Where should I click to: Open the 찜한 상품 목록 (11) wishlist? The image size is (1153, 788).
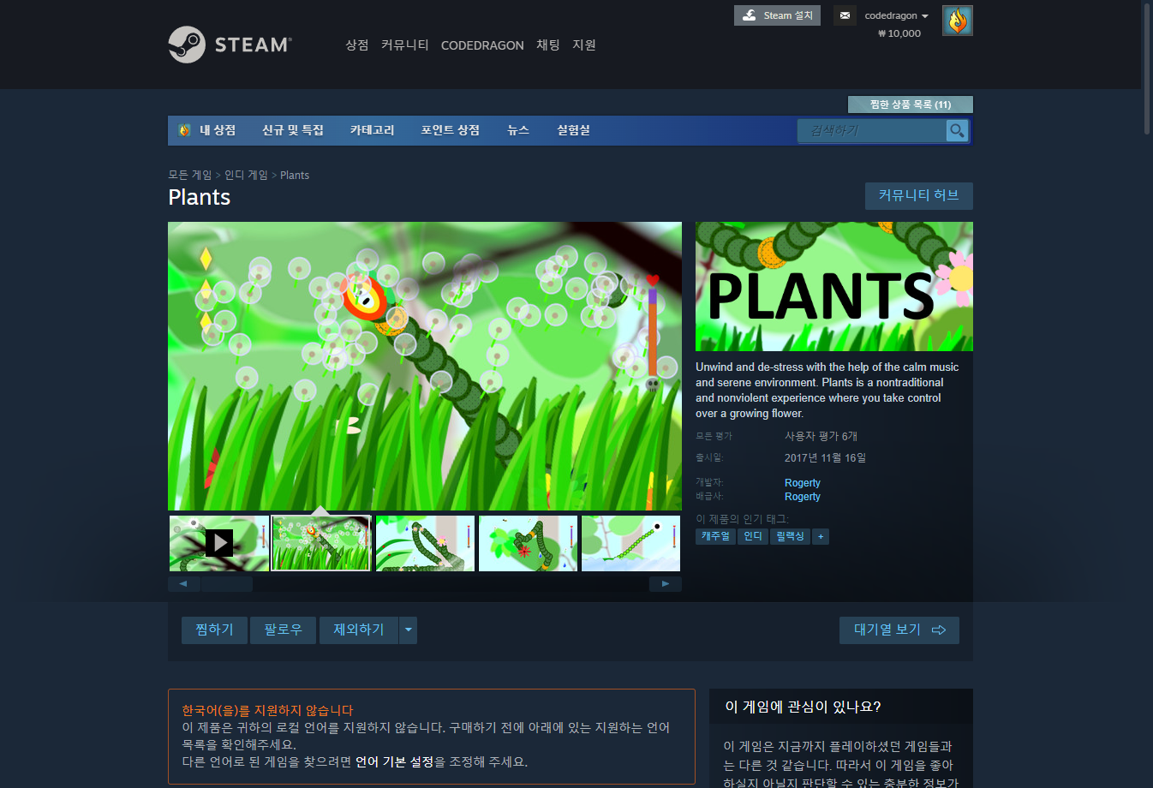point(911,104)
